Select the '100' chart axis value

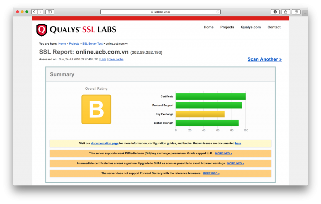pos(246,130)
